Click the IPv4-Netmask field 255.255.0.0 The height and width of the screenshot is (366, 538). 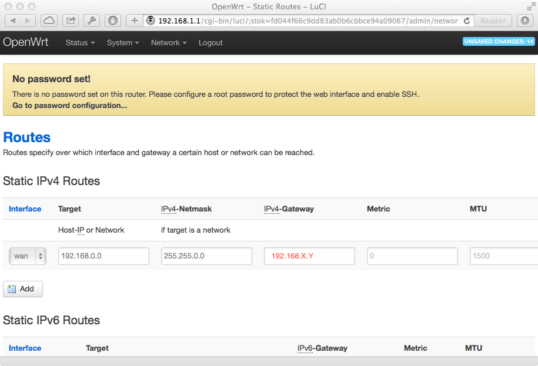(x=206, y=256)
